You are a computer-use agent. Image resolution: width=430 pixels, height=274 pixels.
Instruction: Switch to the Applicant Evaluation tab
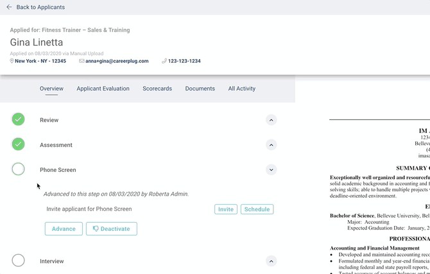click(103, 89)
